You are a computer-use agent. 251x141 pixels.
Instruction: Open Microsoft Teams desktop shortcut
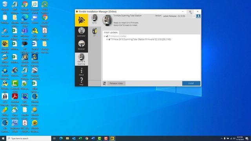[x=25, y=34]
